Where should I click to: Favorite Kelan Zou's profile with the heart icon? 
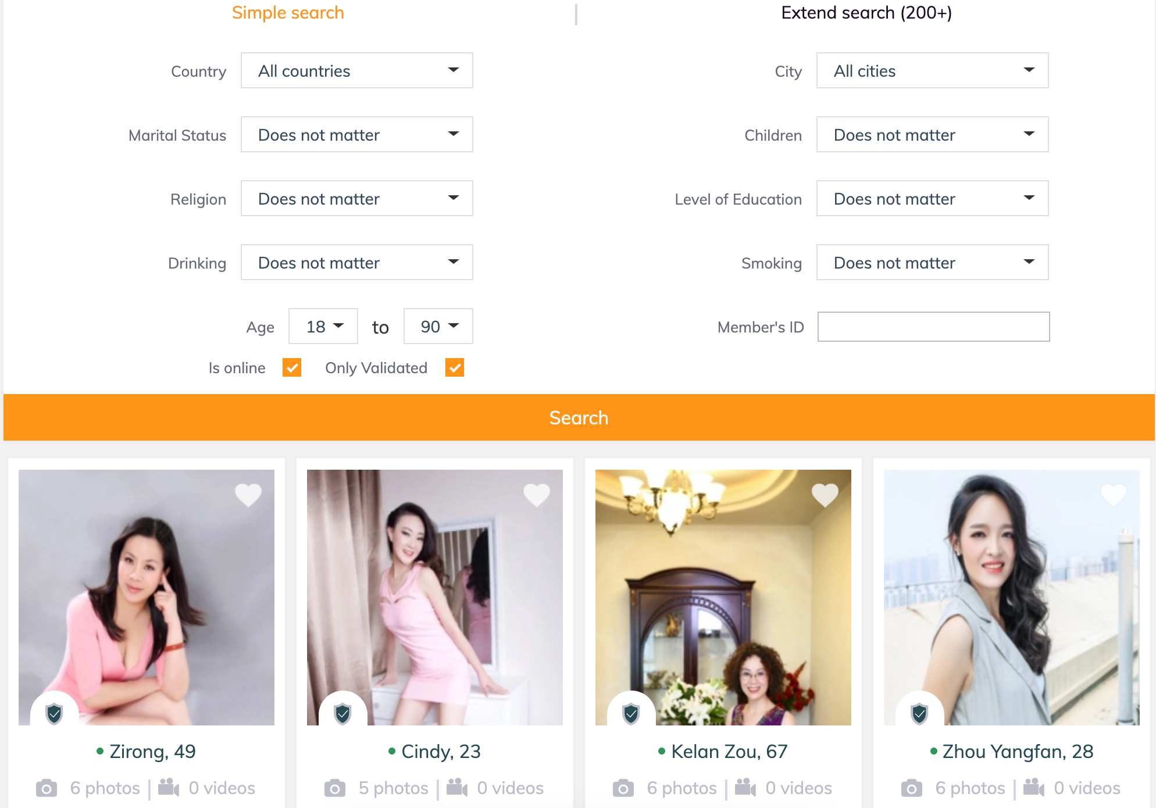coord(825,495)
